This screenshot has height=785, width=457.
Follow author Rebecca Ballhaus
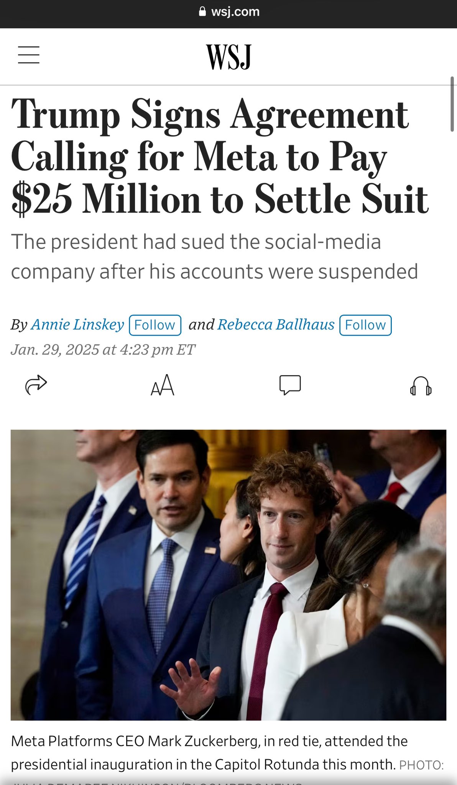point(365,325)
